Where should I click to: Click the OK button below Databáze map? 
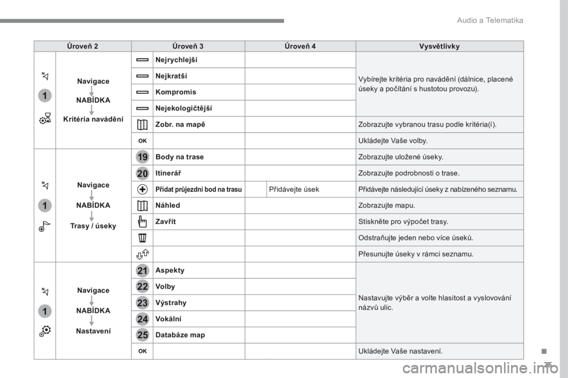pos(143,351)
